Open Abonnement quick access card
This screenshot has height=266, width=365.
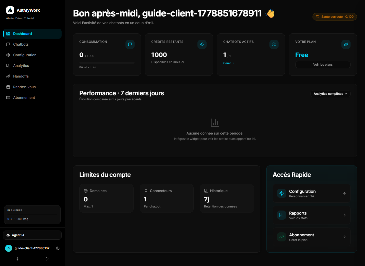tap(312, 237)
